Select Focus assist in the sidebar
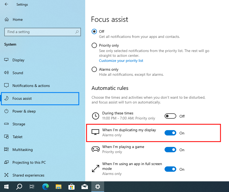This screenshot has height=192, width=229. tap(40, 98)
